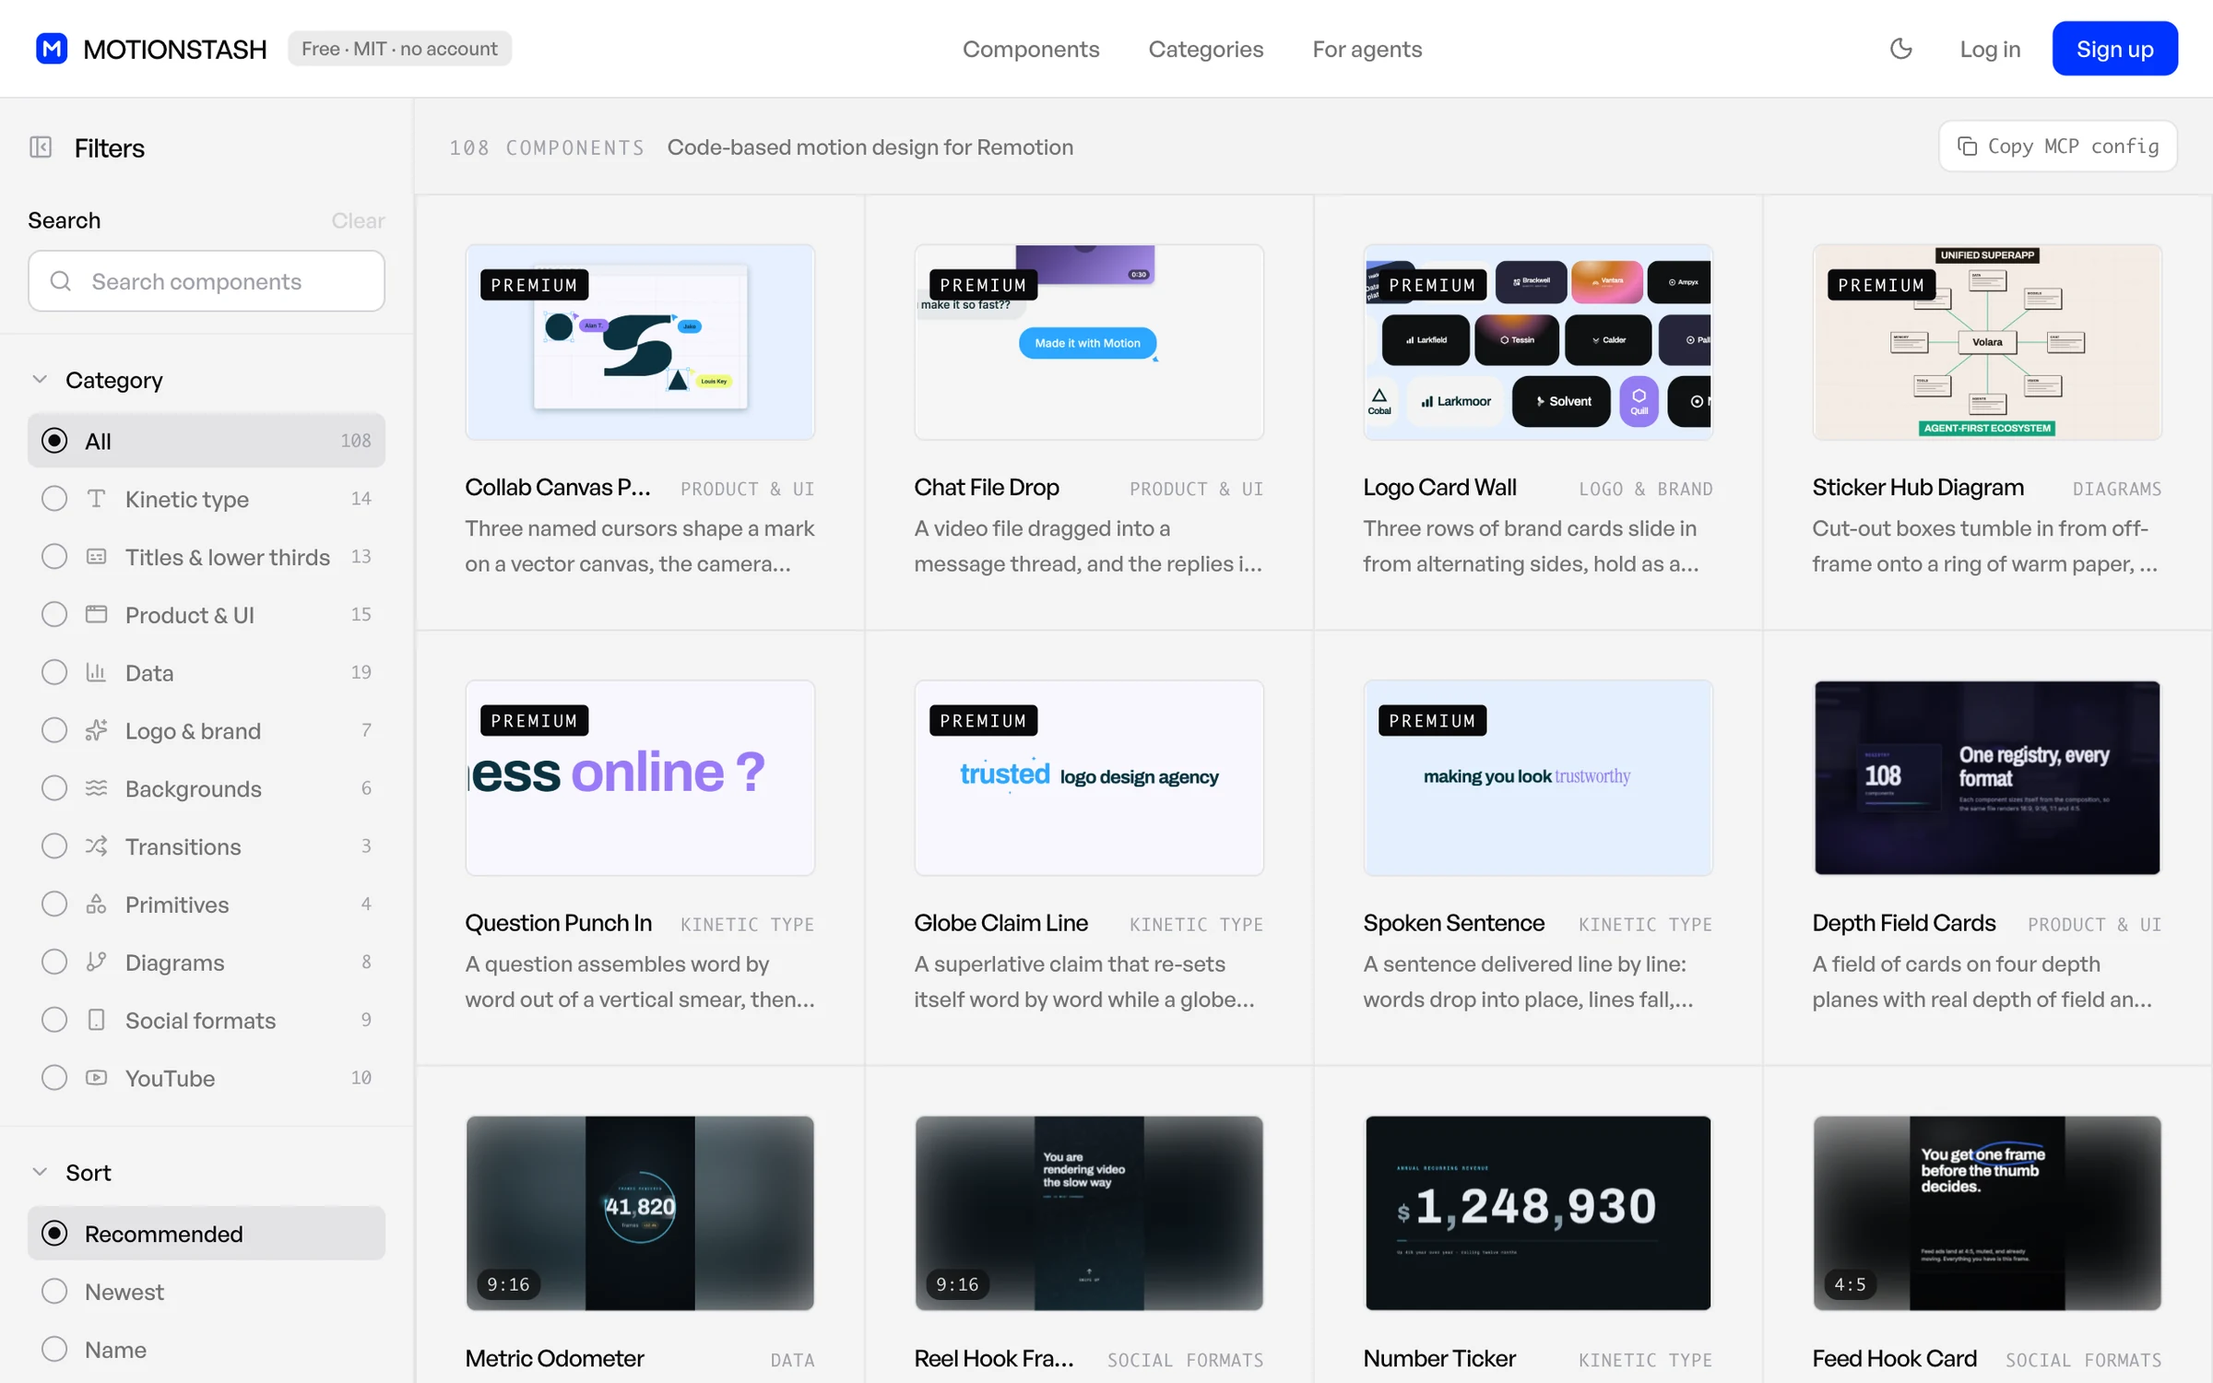
Task: Focus the Search components input field
Action: (207, 281)
